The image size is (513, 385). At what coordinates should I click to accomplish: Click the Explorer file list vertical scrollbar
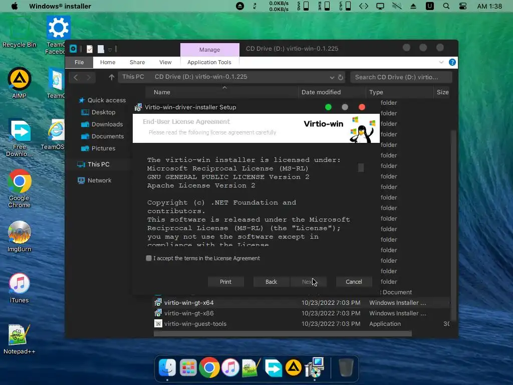coord(453,225)
